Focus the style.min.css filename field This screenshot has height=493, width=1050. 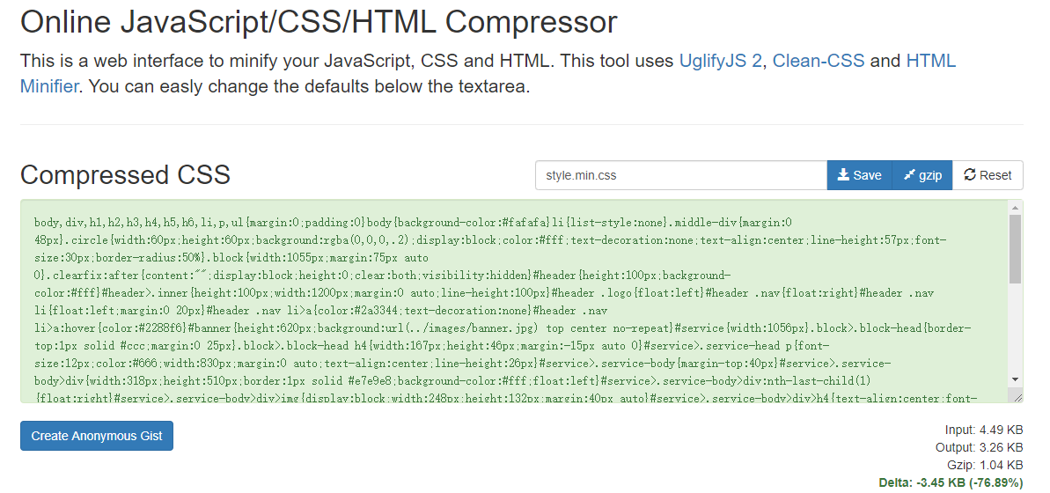tap(680, 175)
